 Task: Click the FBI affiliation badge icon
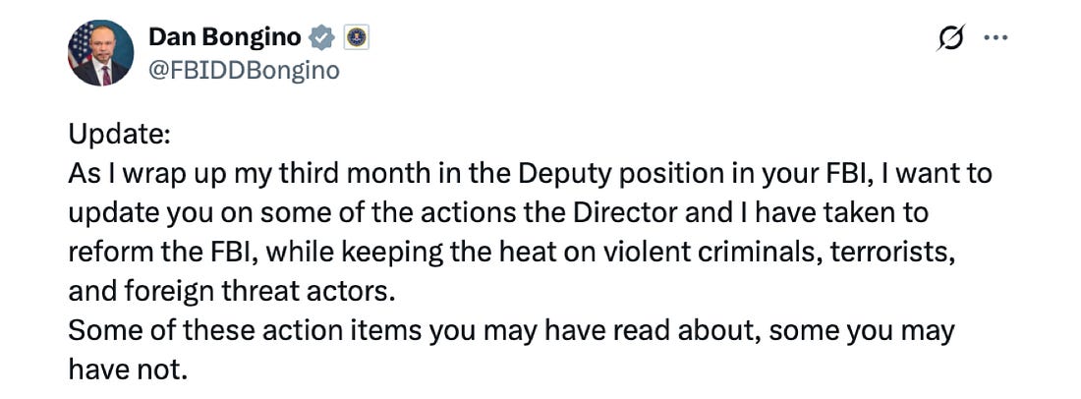[356, 38]
